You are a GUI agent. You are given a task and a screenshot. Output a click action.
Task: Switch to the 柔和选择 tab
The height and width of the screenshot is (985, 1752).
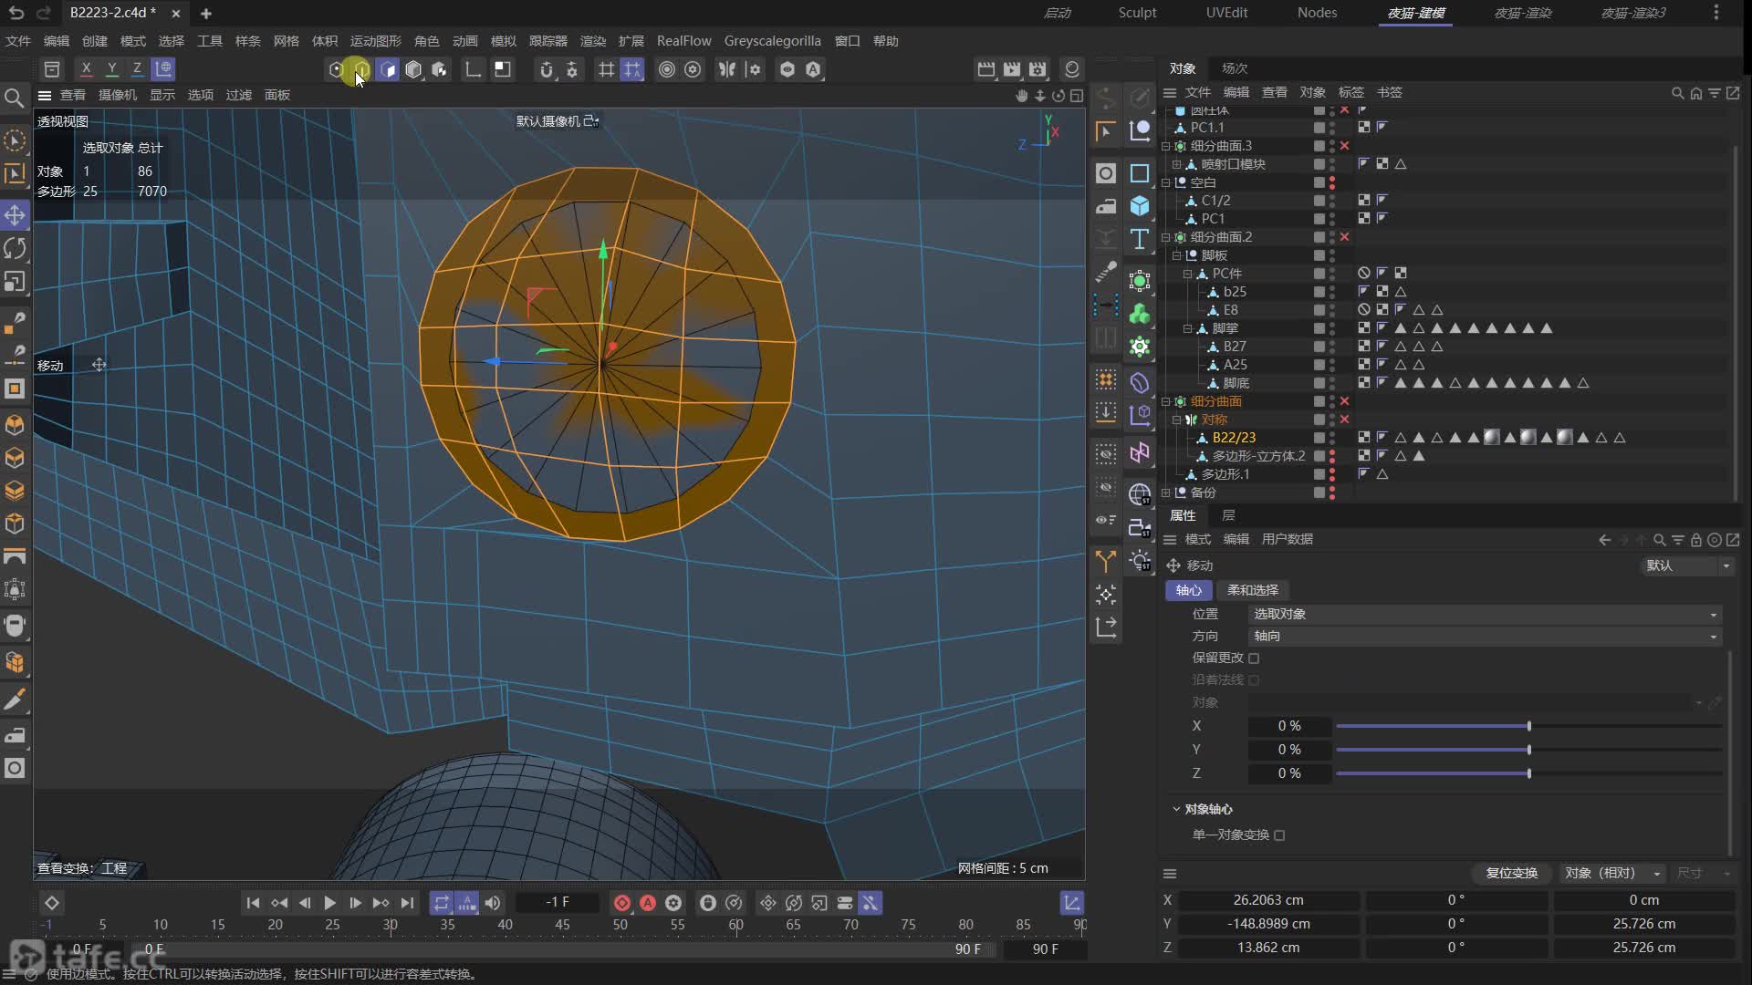[x=1252, y=590]
